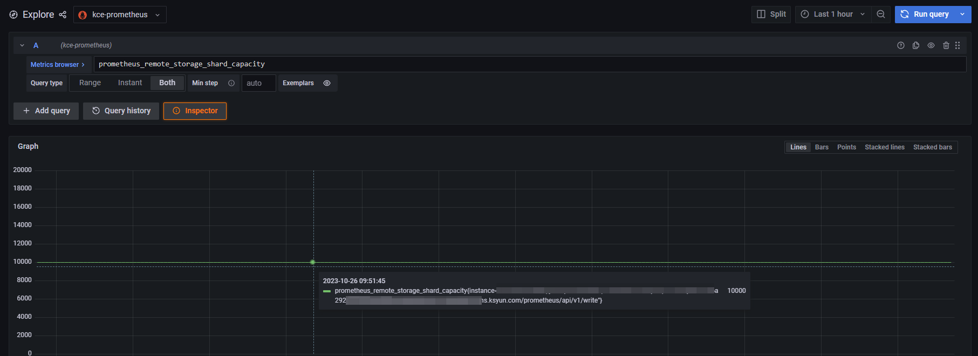This screenshot has width=978, height=356.
Task: Toggle Exemplars eye switch
Action: click(x=326, y=83)
